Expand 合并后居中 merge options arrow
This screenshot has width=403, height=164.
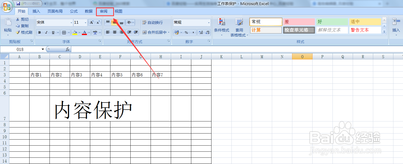pos(169,32)
